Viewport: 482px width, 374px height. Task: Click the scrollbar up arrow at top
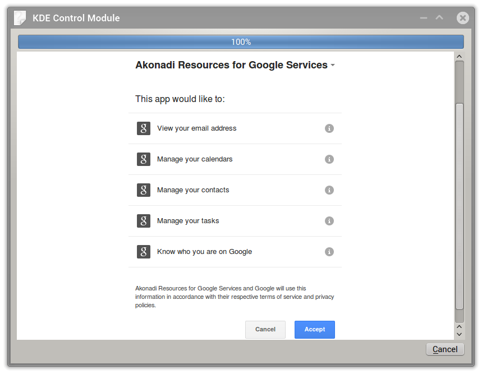point(459,57)
